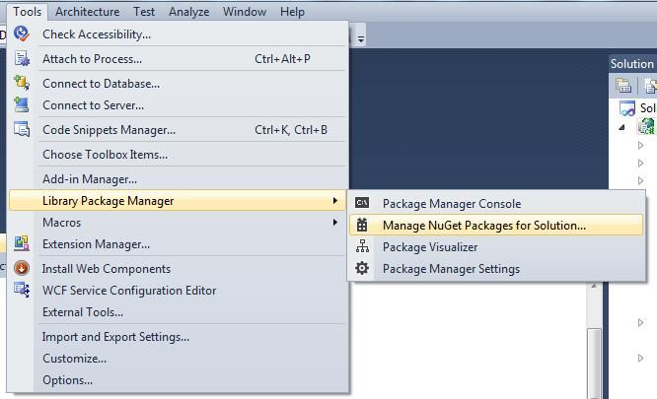Click the Package Manager Console icon
Image resolution: width=657 pixels, height=399 pixels.
pos(362,203)
